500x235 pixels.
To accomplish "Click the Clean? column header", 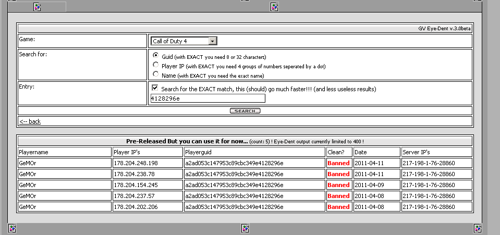I will (339, 152).
